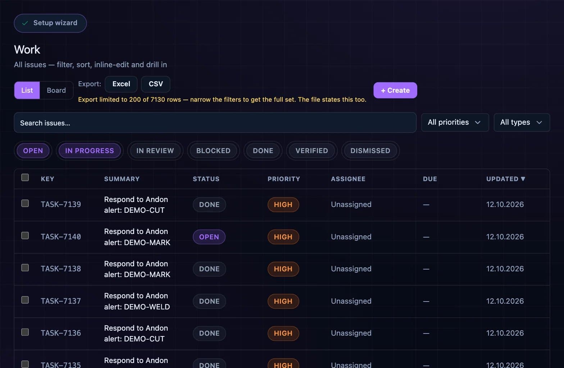
Task: Select the List view tab
Action: 27,90
